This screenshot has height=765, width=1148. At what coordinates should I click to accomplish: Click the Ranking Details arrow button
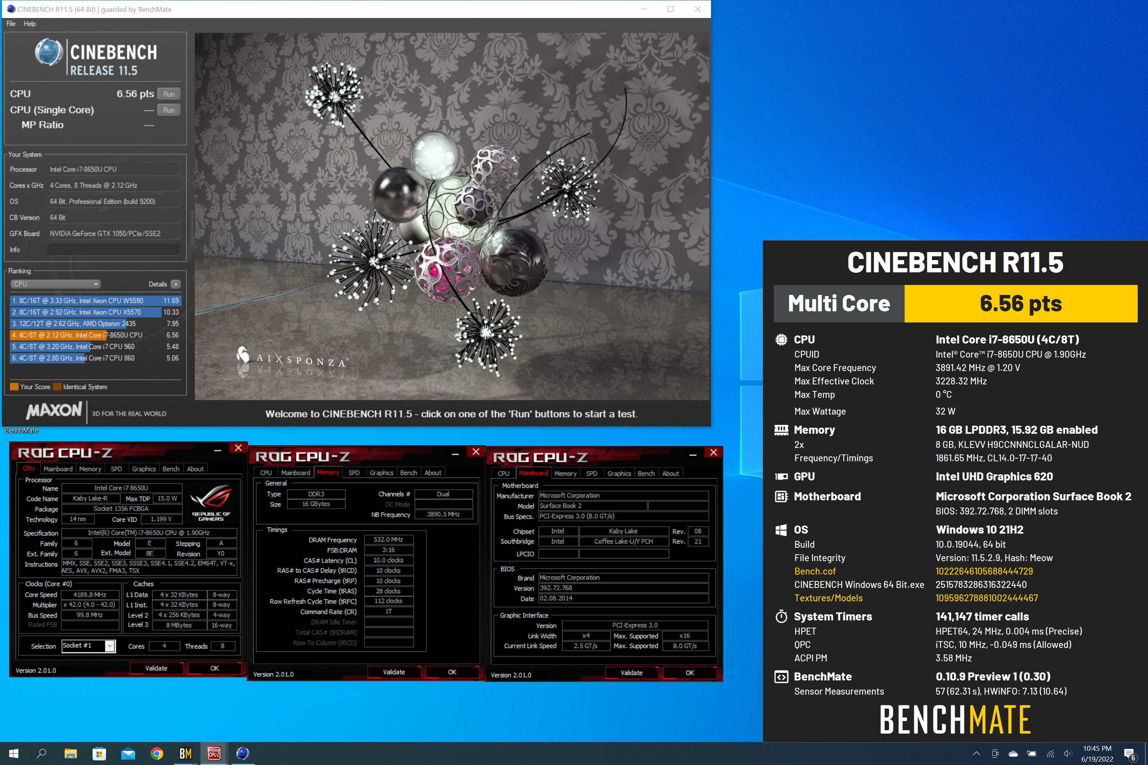tap(176, 284)
